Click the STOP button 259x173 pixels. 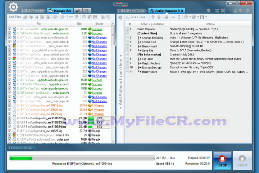(223, 160)
